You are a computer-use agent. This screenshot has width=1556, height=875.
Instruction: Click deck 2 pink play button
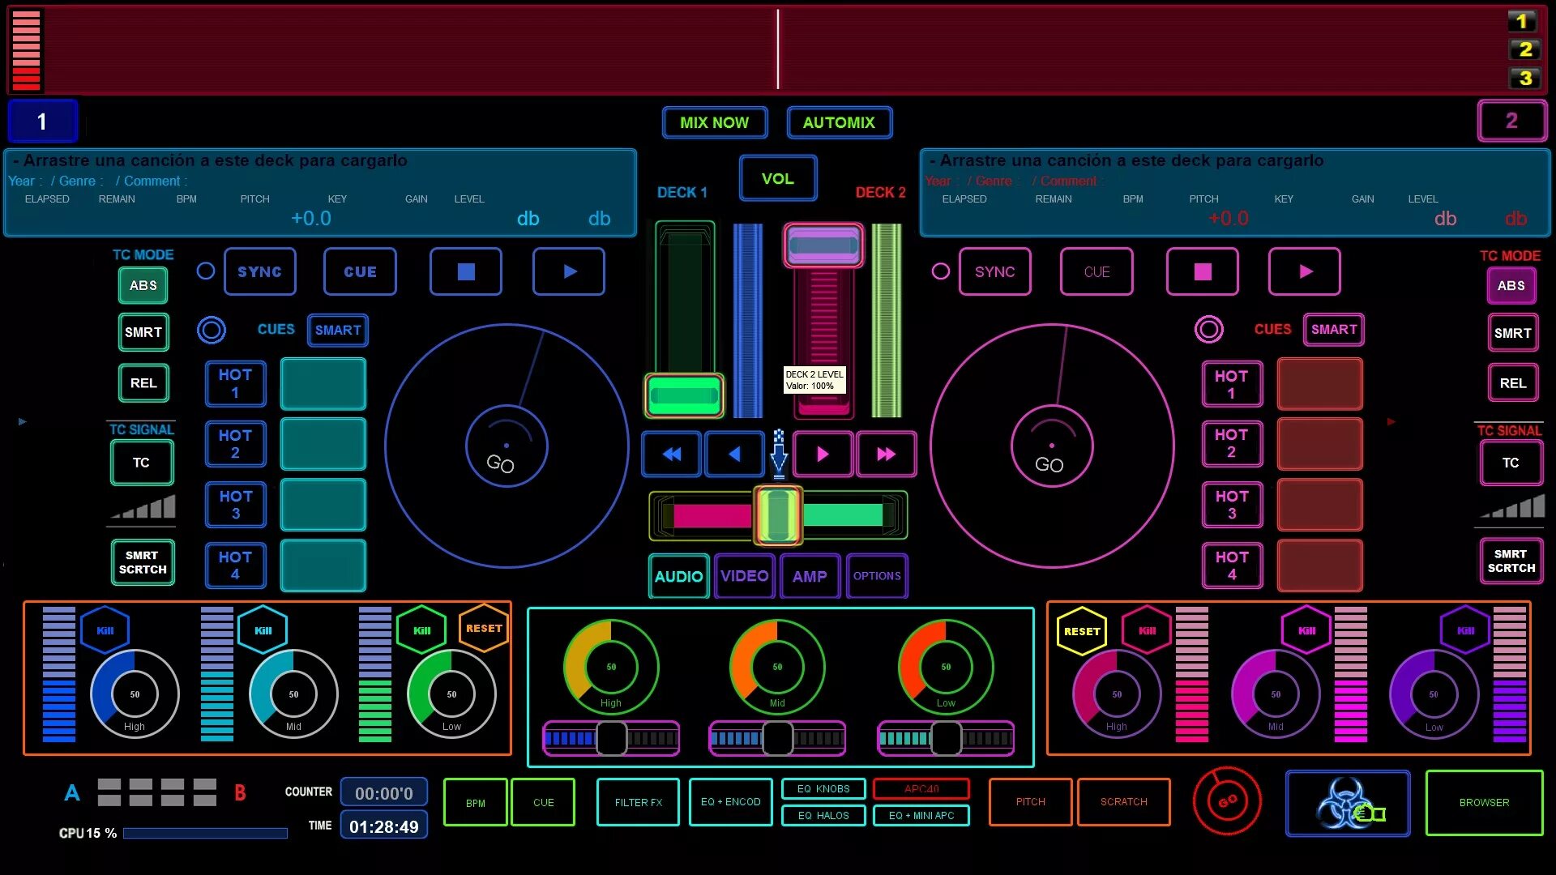[1304, 272]
